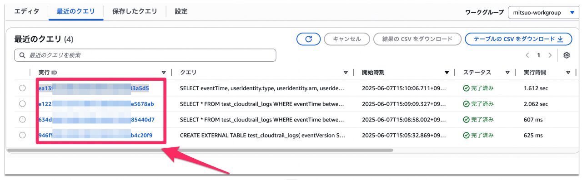The image size is (582, 180).
Task: Click the キャンセル button
Action: [347, 39]
